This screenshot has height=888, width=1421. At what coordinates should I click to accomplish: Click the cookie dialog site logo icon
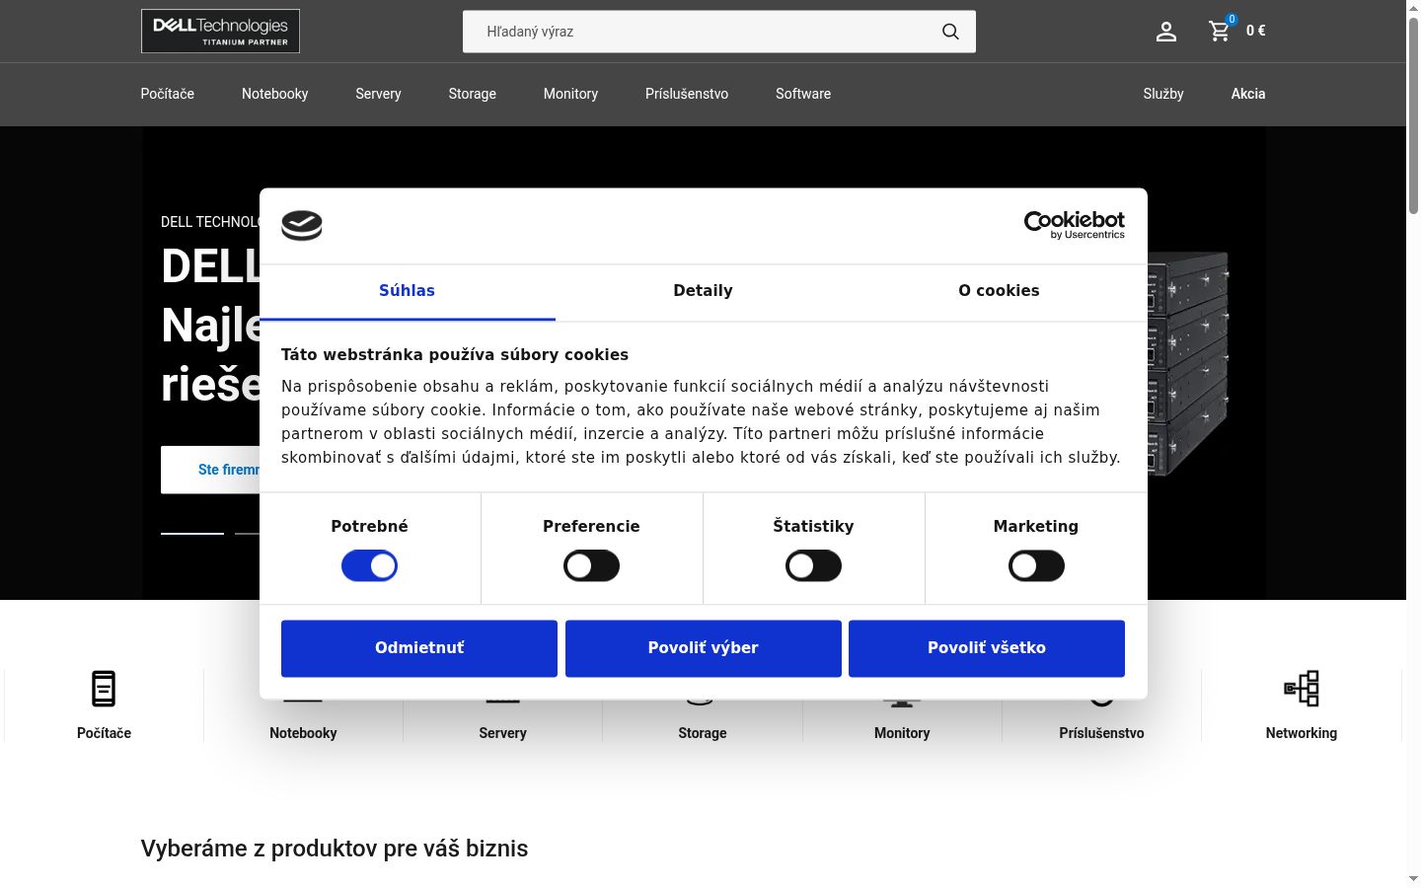point(302,225)
